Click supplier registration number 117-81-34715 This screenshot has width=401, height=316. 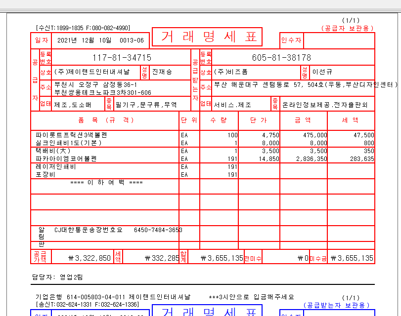click(122, 58)
